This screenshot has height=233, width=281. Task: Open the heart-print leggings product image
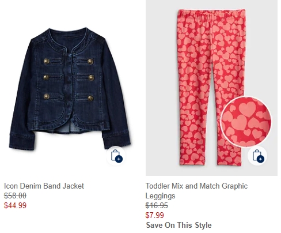click(211, 88)
